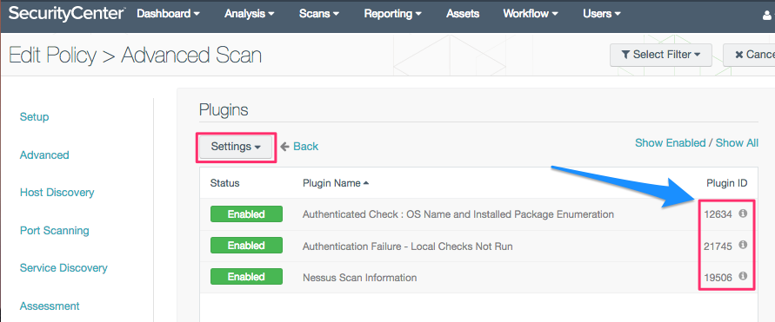Open the Dashboard menu
Screen dimensions: 775x322
pos(168,14)
